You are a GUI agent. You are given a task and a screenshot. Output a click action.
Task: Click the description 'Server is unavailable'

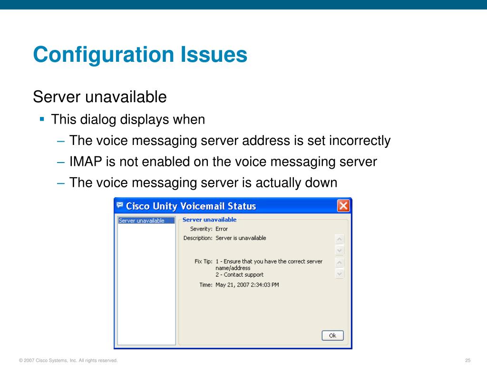241,238
